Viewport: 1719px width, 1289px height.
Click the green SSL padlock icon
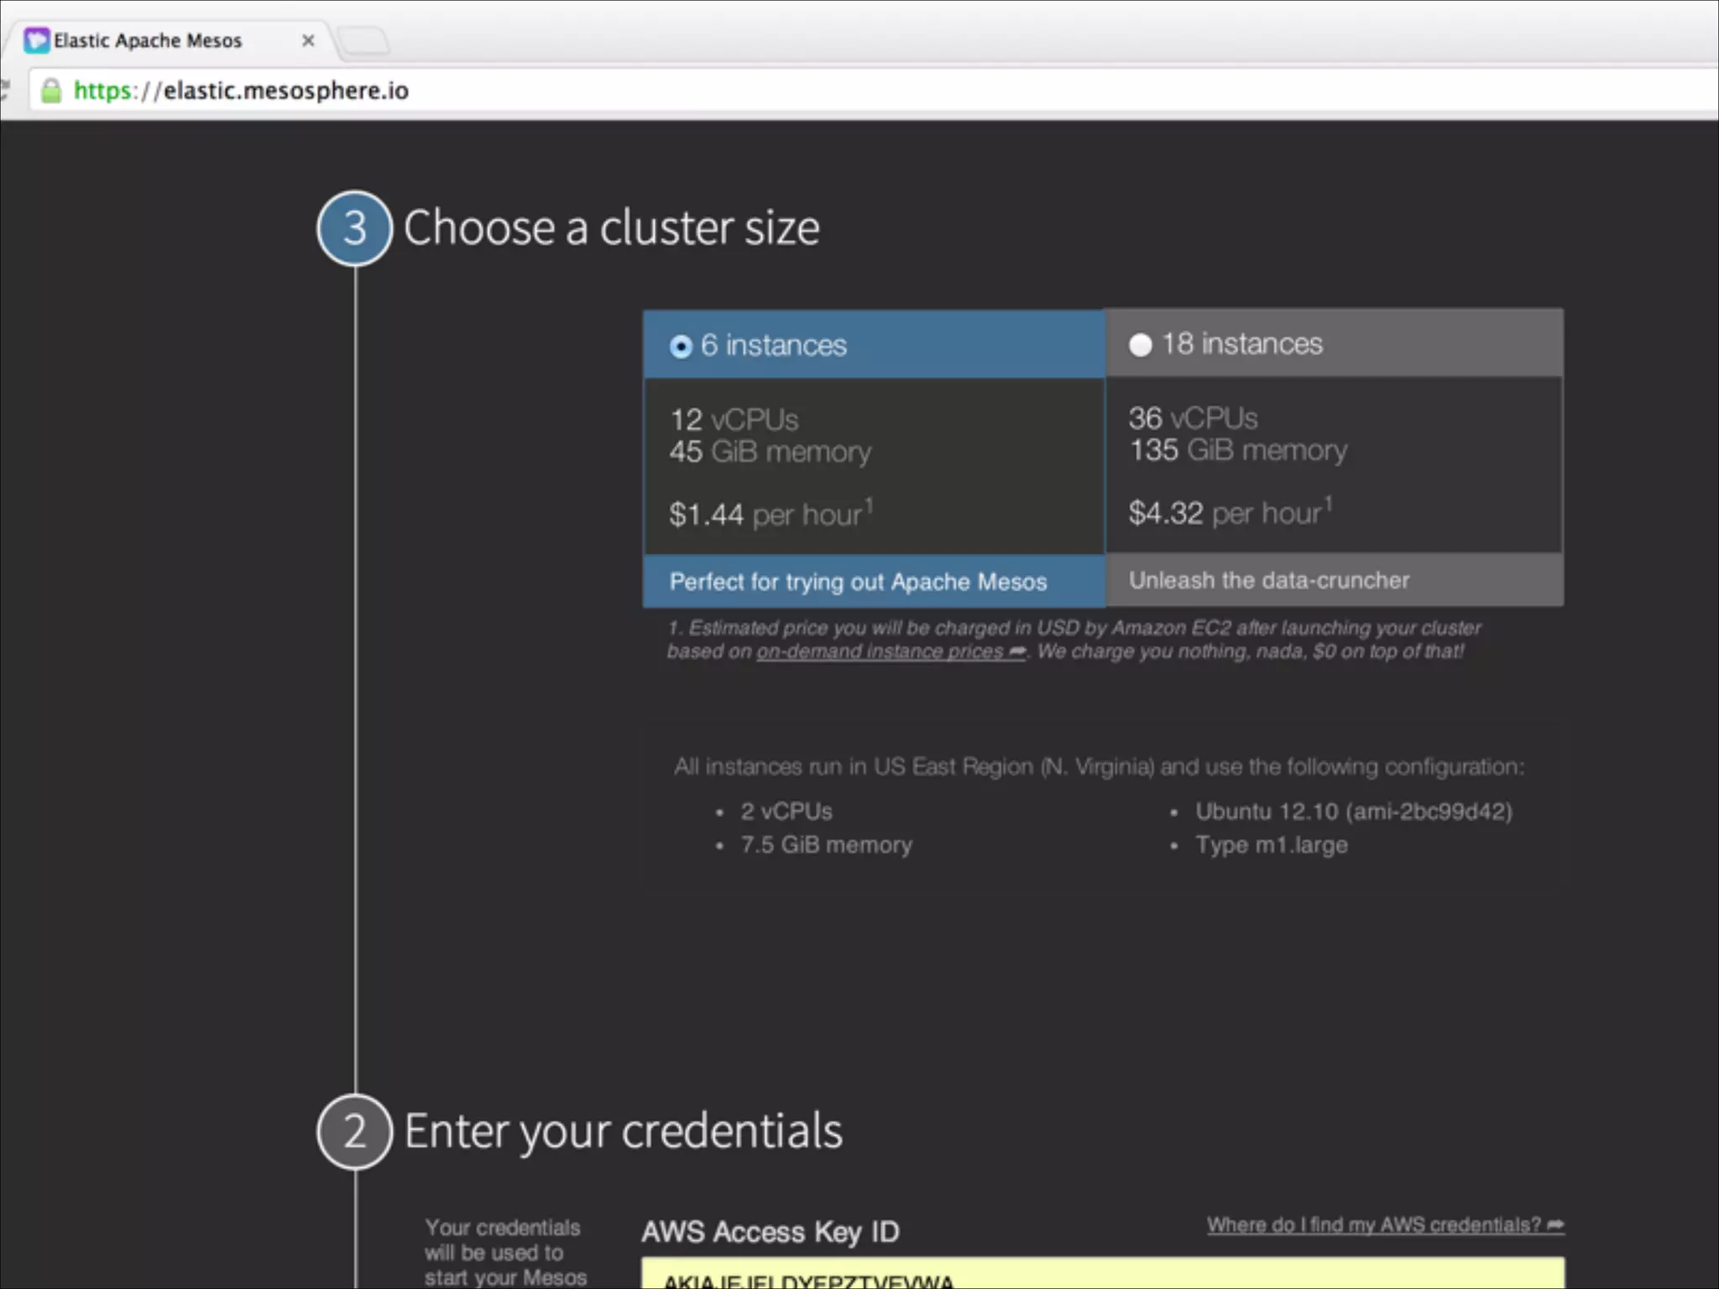(51, 91)
